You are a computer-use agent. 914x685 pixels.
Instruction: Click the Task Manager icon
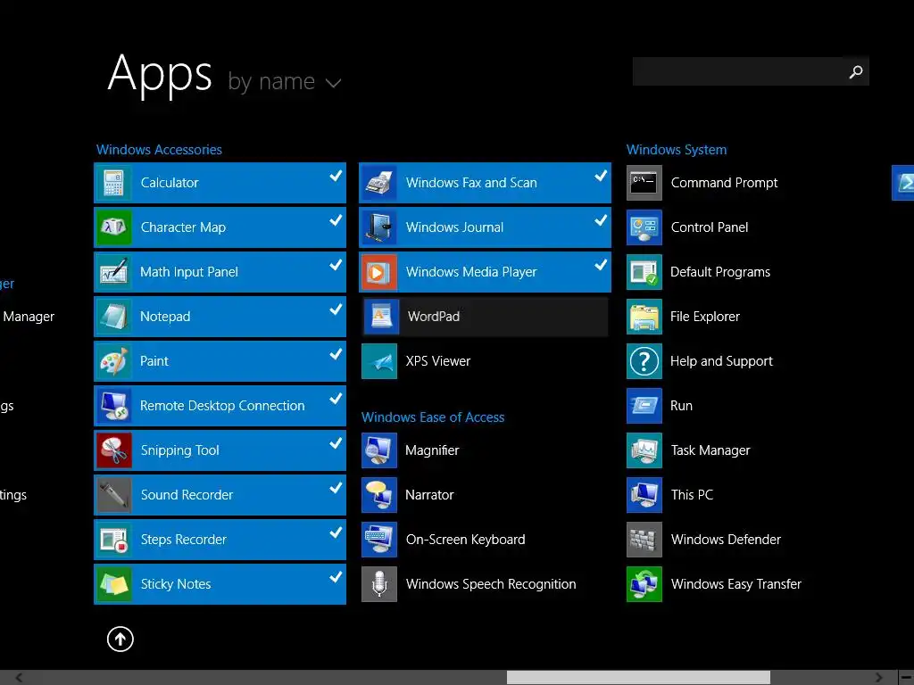pyautogui.click(x=644, y=450)
